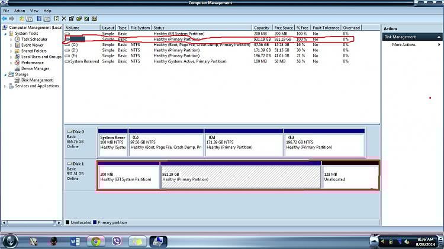Click More Actions in the Actions pane

[x=404, y=45]
